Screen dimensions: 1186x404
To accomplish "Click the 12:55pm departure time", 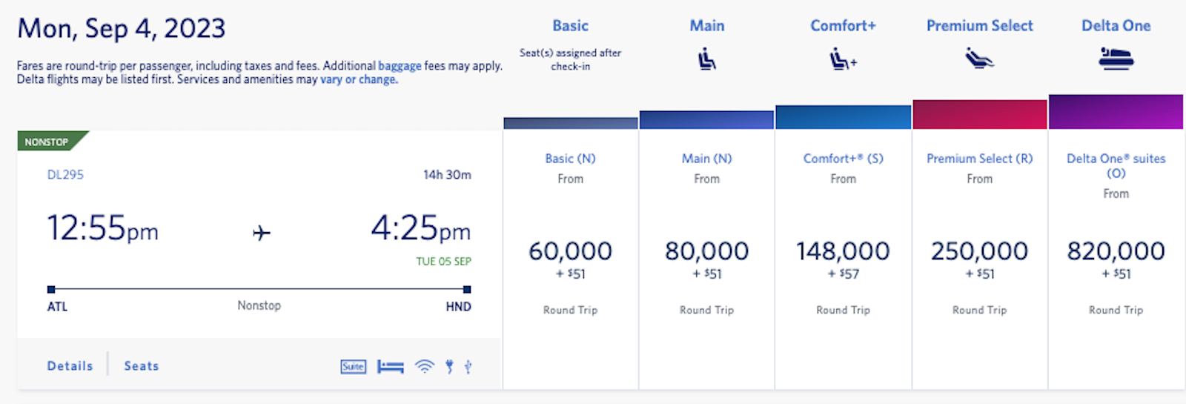I will pyautogui.click(x=102, y=228).
